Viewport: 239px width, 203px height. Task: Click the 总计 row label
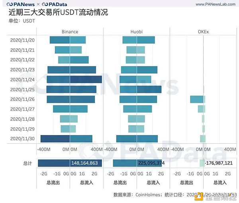27,163
